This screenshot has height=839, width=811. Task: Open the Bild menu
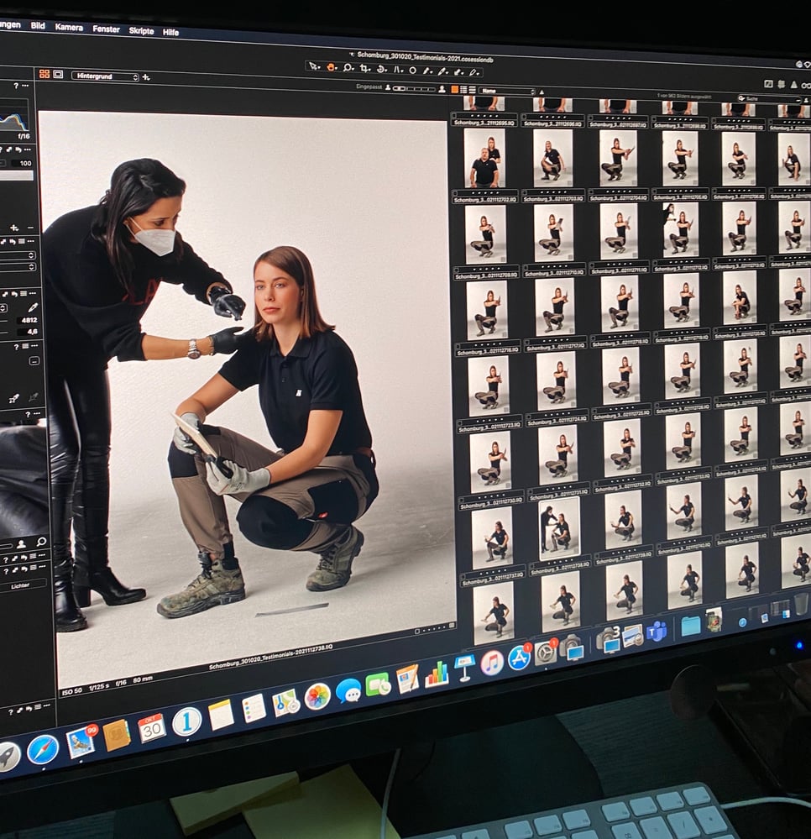pyautogui.click(x=38, y=25)
